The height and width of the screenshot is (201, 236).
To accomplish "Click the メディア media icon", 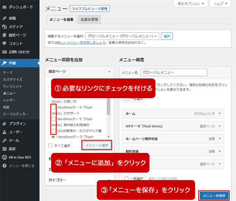I will (x=4, y=27).
